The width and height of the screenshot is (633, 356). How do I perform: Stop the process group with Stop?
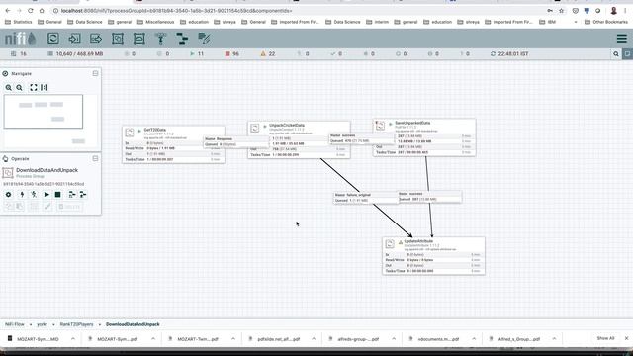point(57,195)
